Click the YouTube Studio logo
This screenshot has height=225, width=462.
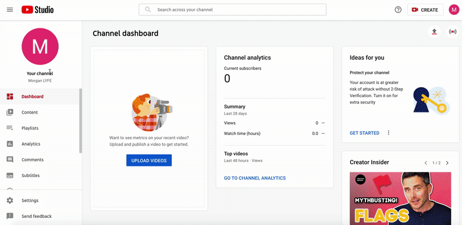[37, 9]
